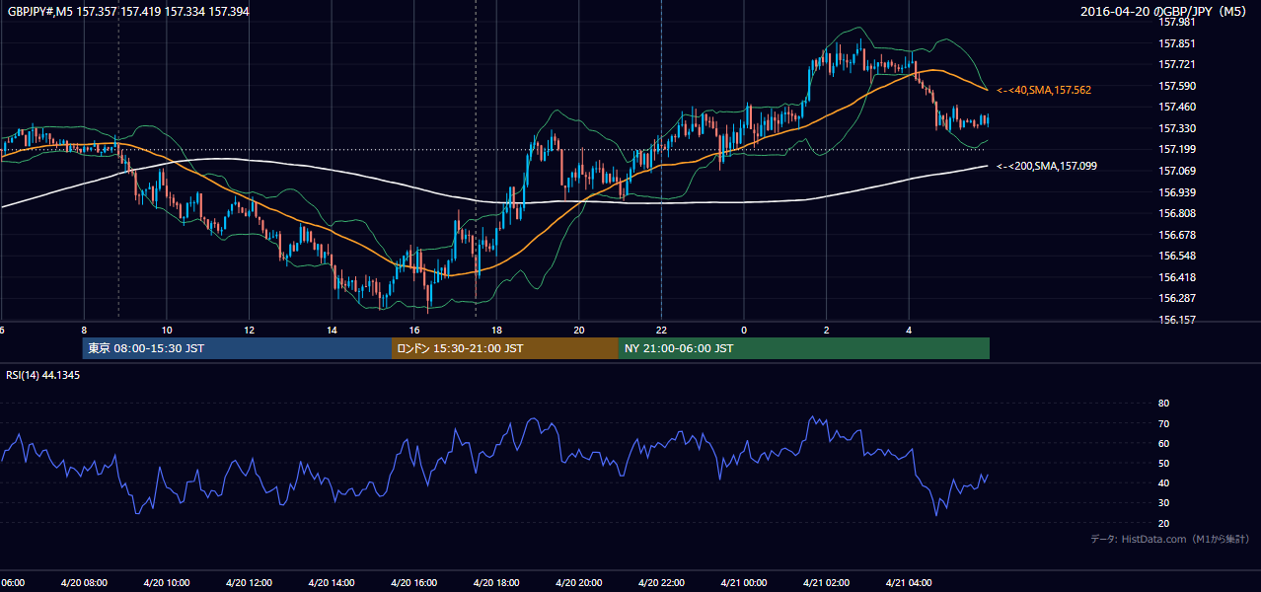Click the '2016-04-20 のGBP/JPY (M5)' chart title

pos(1164,12)
